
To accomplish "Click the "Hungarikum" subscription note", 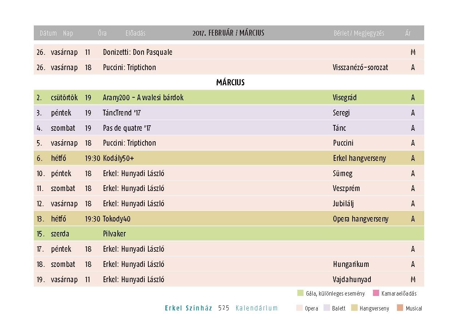I will [x=351, y=264].
